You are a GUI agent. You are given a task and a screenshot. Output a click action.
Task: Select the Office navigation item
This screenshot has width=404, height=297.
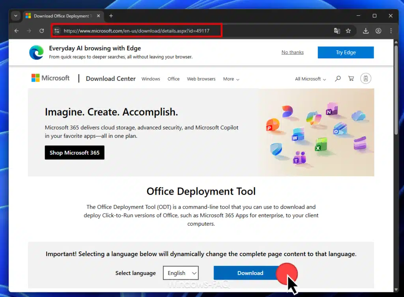(173, 79)
